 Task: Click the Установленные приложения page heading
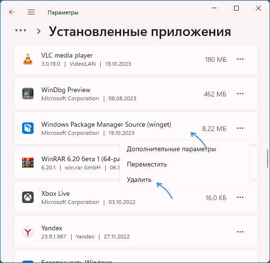(x=140, y=32)
